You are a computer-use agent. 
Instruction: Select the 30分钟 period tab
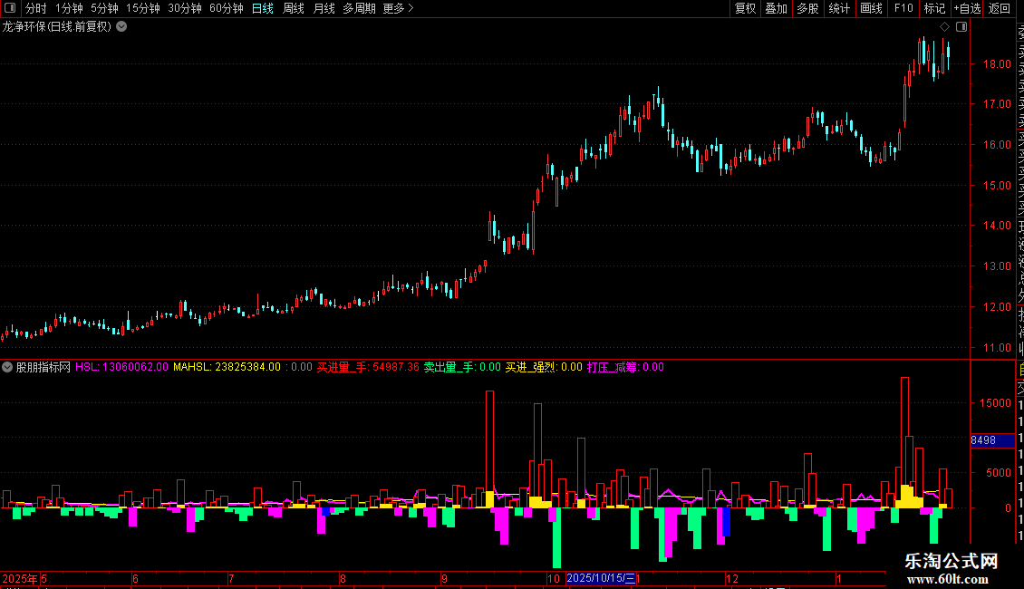(x=185, y=8)
